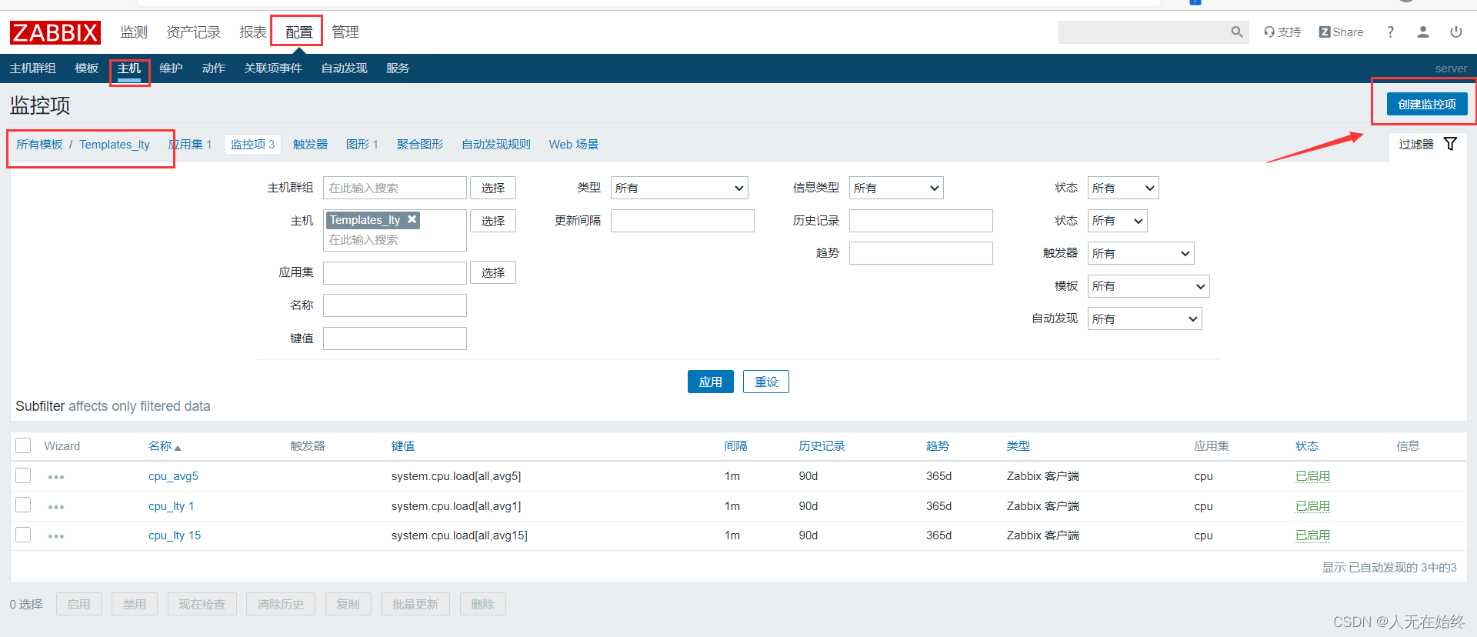Viewport: 1477px width, 637px height.
Task: Expand the 信息类型 dropdown
Action: coord(896,188)
